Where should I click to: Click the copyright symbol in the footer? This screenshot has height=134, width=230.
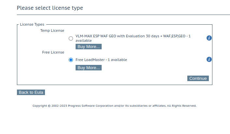[x=49, y=106]
